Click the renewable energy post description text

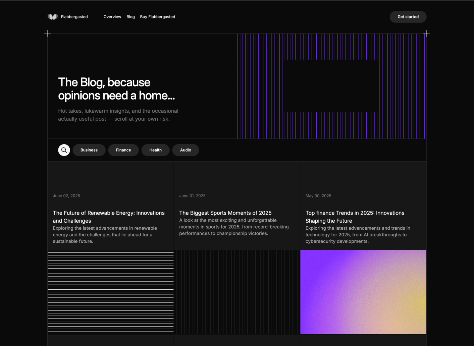pos(105,235)
